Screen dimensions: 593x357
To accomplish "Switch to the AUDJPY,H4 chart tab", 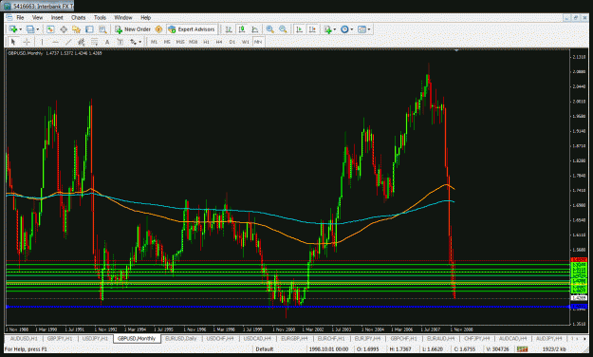I will [548, 338].
